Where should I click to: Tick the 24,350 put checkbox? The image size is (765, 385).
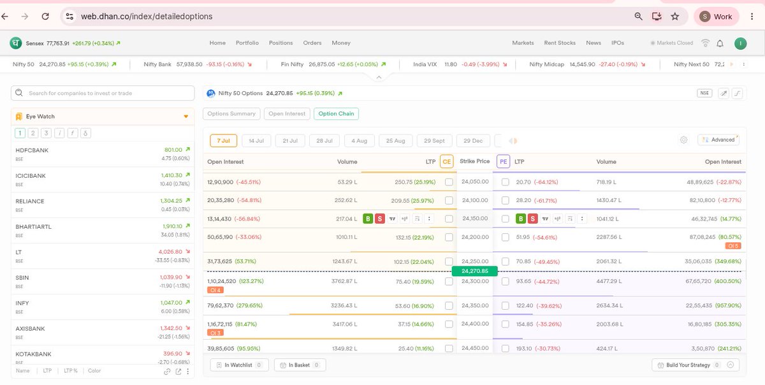pyautogui.click(x=506, y=306)
